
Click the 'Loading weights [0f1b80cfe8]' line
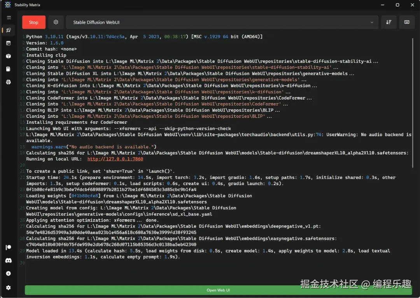(x=139, y=199)
